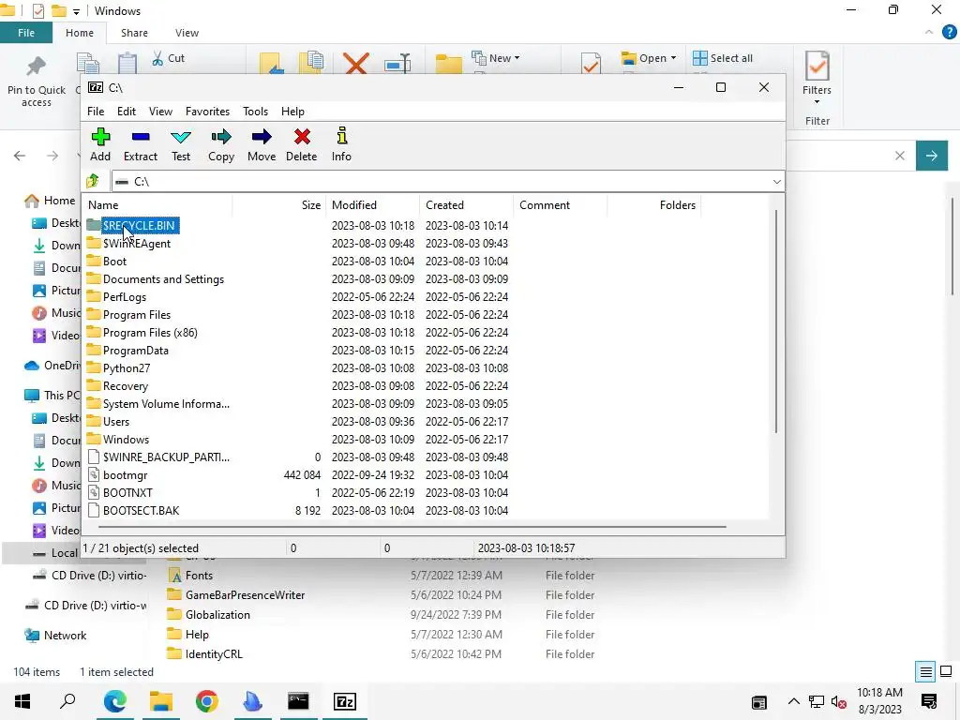Viewport: 960px width, 720px height.
Task: Open the Explorer File tab
Action: 25,33
